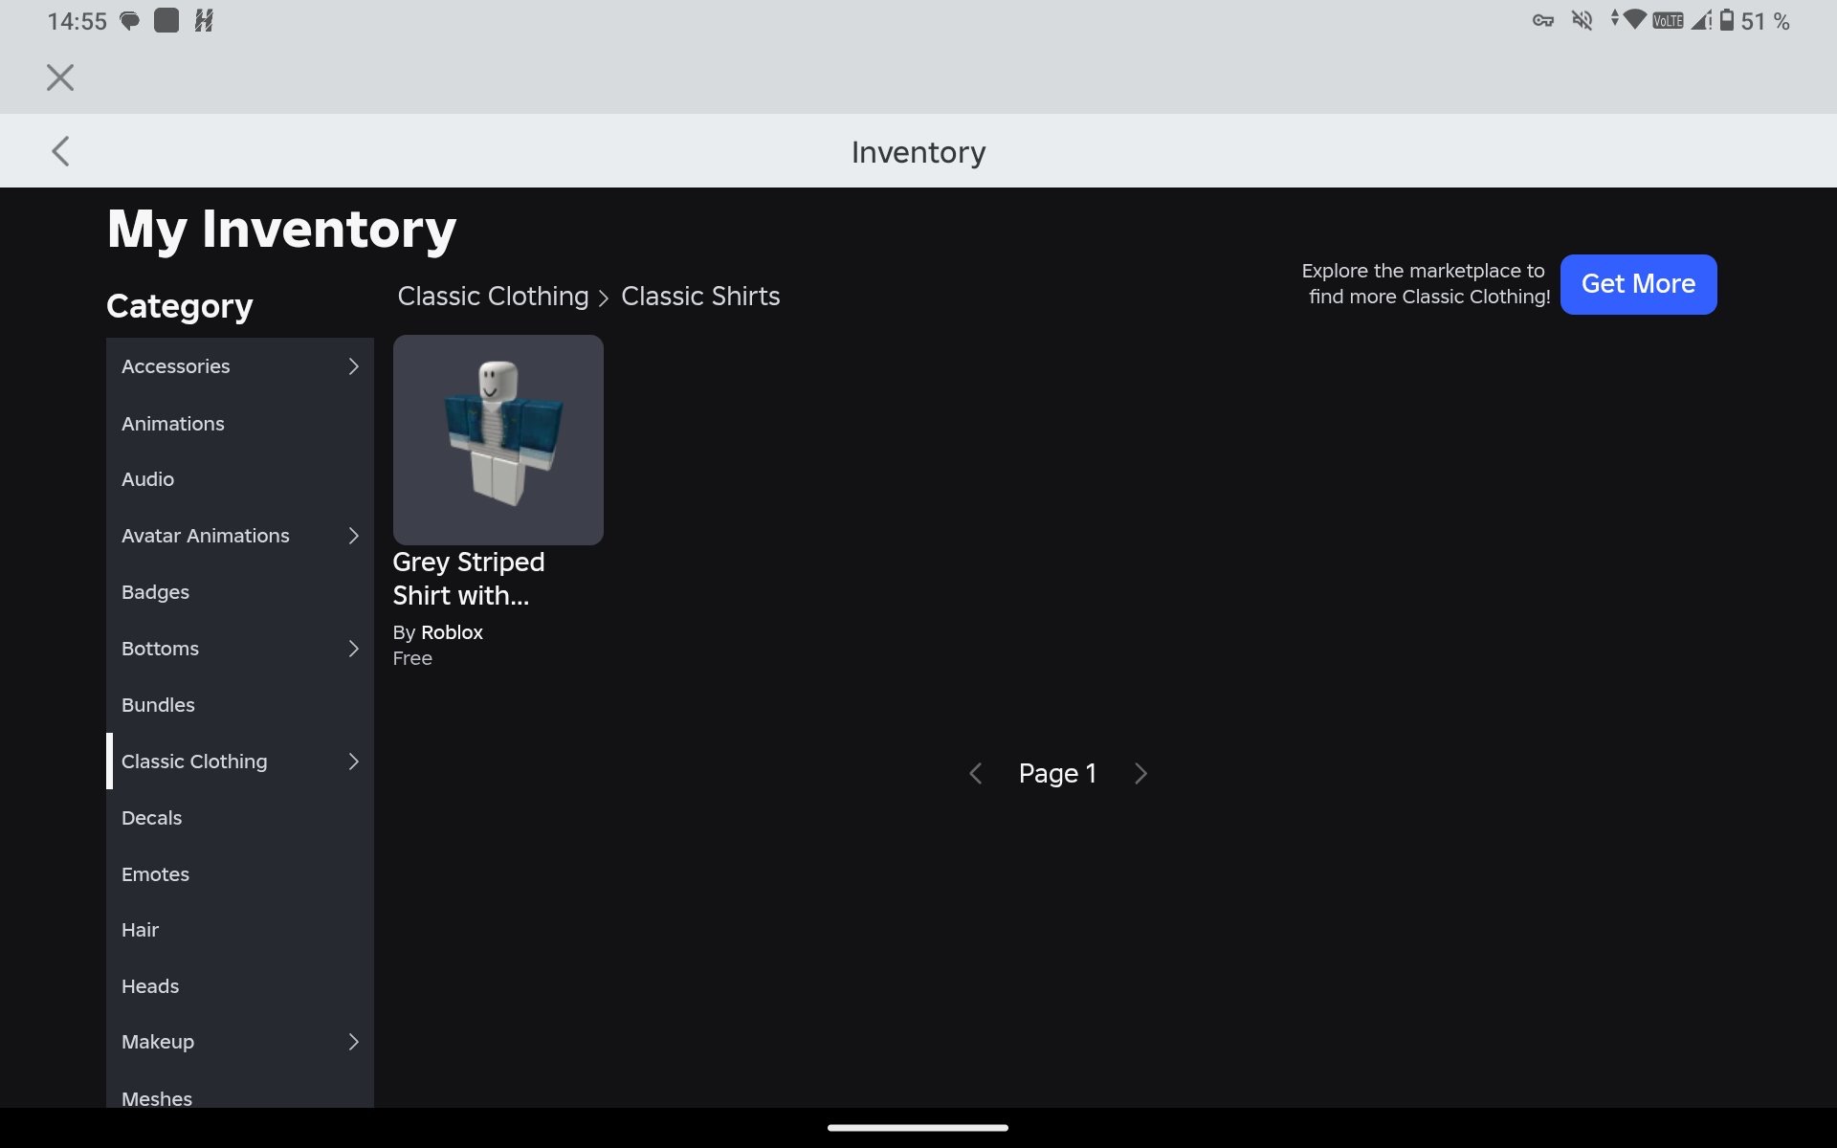Click the Get More button
Screen dimensions: 1837x1148
(1638, 284)
